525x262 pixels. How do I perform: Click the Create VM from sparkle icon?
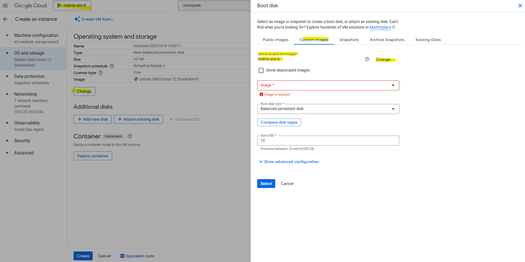coord(77,19)
